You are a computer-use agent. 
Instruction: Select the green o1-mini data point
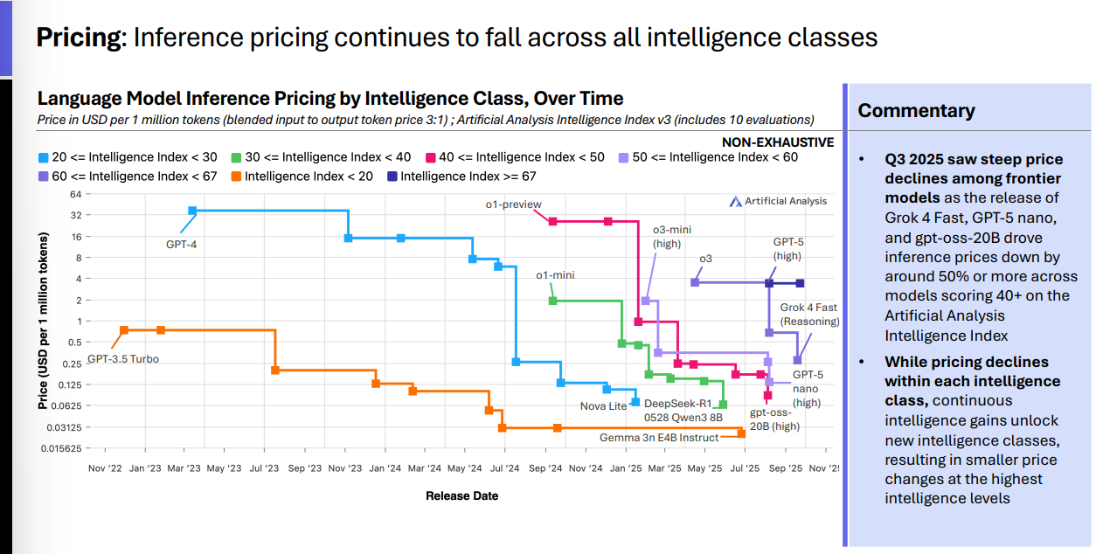[x=552, y=301]
